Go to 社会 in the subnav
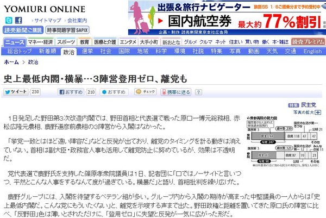Image resolution: width=326 pixels, height=218 pixels. click(105, 51)
